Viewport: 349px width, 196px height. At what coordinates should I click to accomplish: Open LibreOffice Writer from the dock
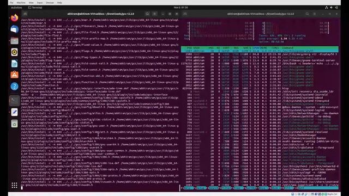[15, 64]
